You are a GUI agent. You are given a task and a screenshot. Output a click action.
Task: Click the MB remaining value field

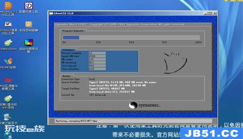click(97, 63)
